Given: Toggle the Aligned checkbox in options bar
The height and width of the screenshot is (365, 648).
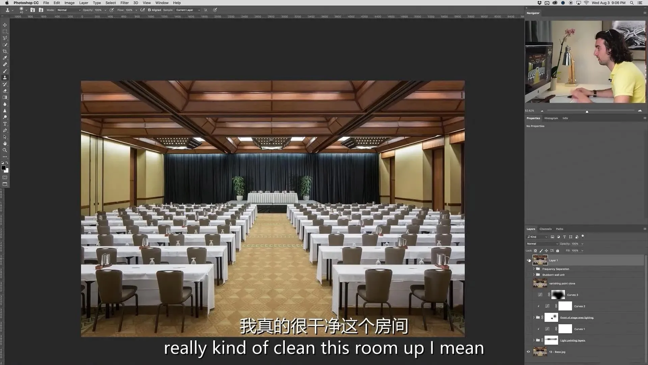Looking at the screenshot, I should (149, 10).
